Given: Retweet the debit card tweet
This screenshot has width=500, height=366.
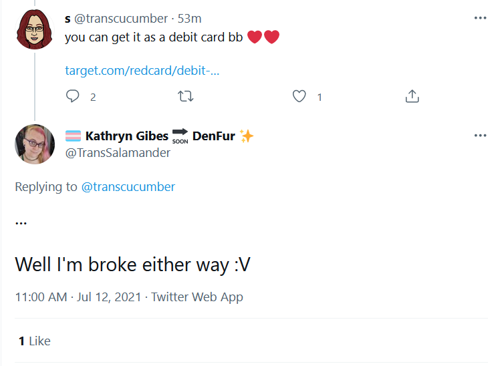Looking at the screenshot, I should (x=186, y=96).
